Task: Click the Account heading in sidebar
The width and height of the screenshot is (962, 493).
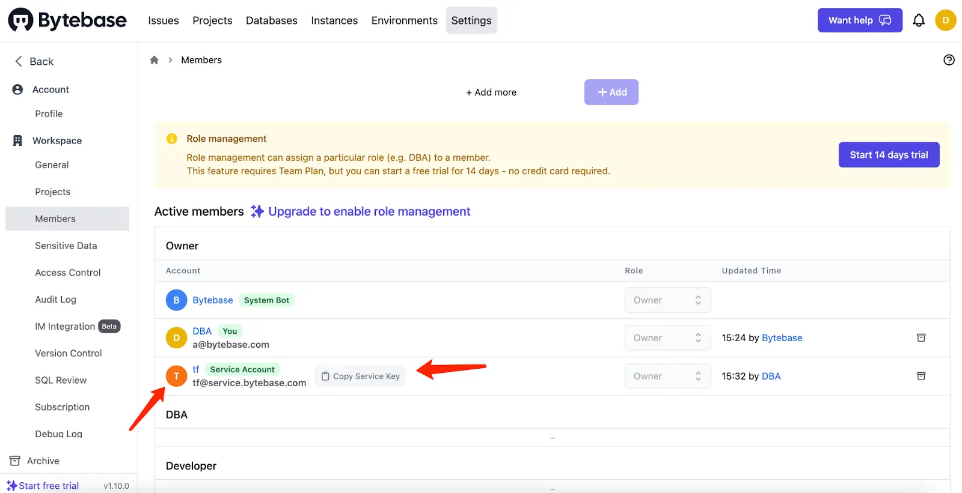Action: pyautogui.click(x=51, y=89)
